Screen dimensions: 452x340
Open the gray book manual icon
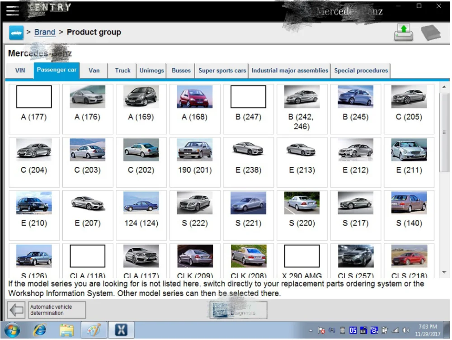pyautogui.click(x=431, y=32)
